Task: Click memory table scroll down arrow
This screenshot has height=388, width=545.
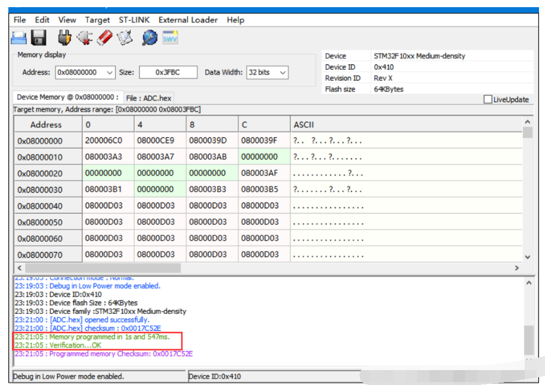Action: (x=527, y=257)
